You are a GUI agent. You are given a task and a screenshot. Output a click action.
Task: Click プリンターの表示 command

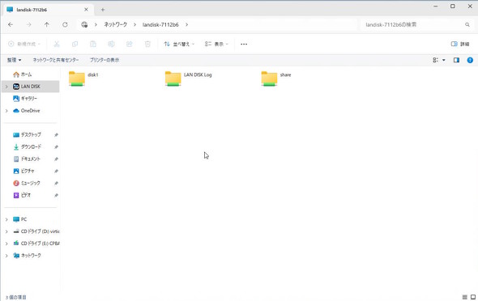(105, 60)
